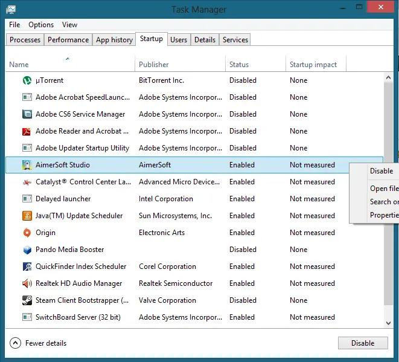Choose Open file location in context menu
Viewport: 399px width, 362px height.
click(385, 189)
